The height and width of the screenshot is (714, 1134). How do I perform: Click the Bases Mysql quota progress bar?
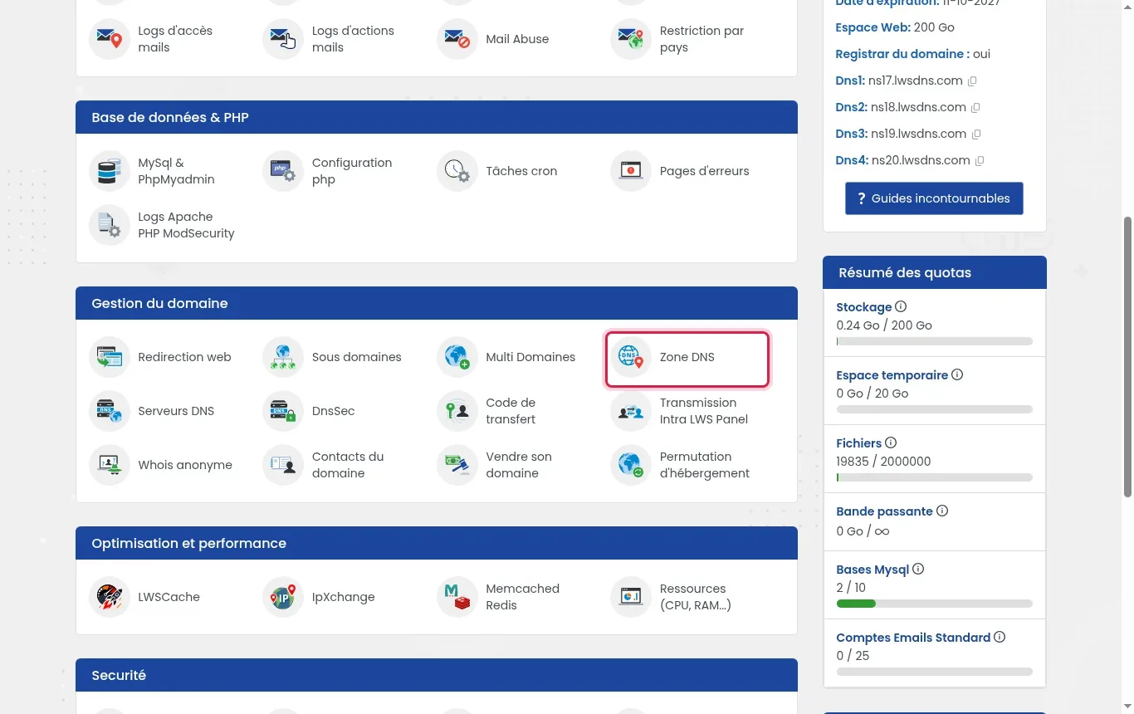tap(935, 604)
